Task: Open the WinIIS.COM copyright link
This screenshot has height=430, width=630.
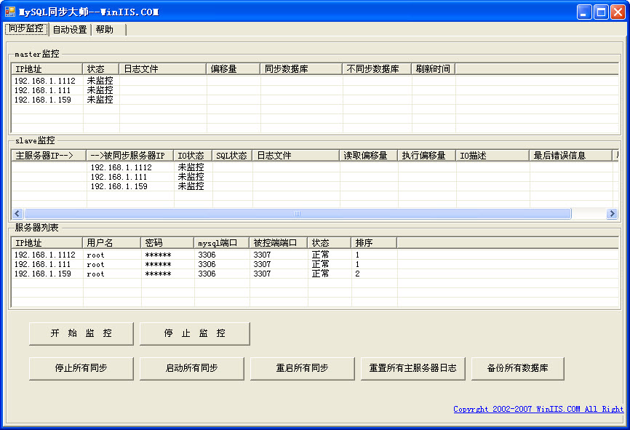Action: click(x=538, y=409)
